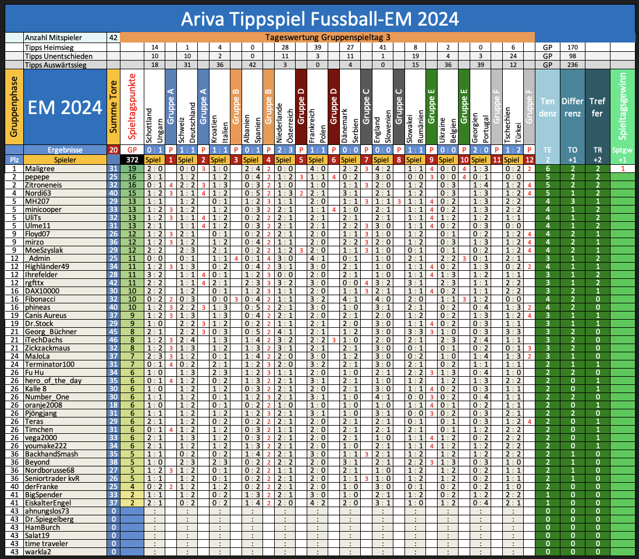Screen dimensions: 639x559
Task: Select the 'England Slowenien' match header
Action: click(383, 107)
